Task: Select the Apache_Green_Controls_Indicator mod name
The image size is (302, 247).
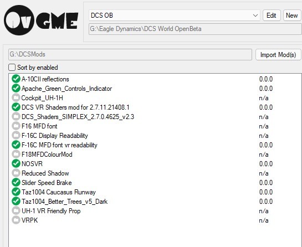Action: click(66, 89)
